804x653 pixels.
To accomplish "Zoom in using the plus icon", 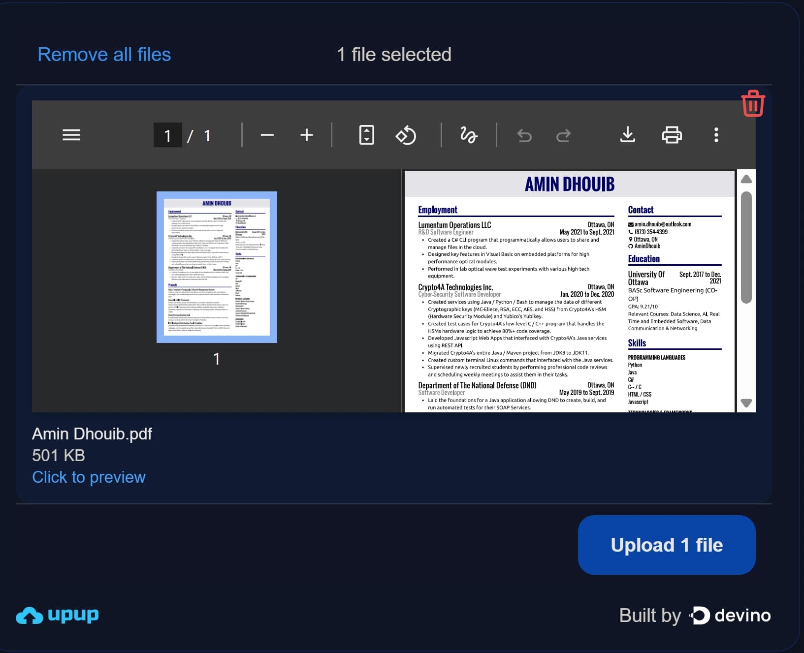I will (x=307, y=135).
